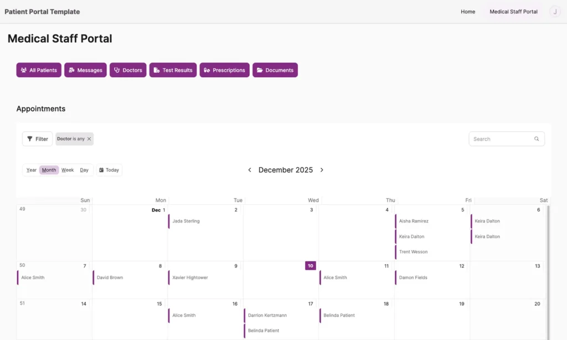Click the search magnifier icon

click(537, 139)
